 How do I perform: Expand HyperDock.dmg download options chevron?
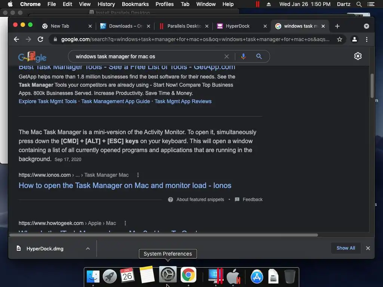[x=88, y=249]
